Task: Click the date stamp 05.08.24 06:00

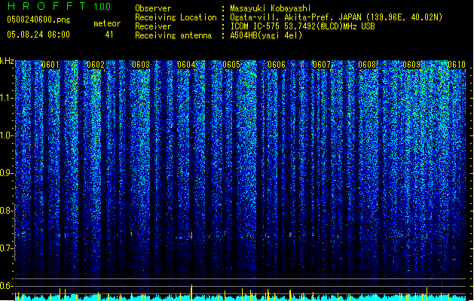Action: pos(38,35)
